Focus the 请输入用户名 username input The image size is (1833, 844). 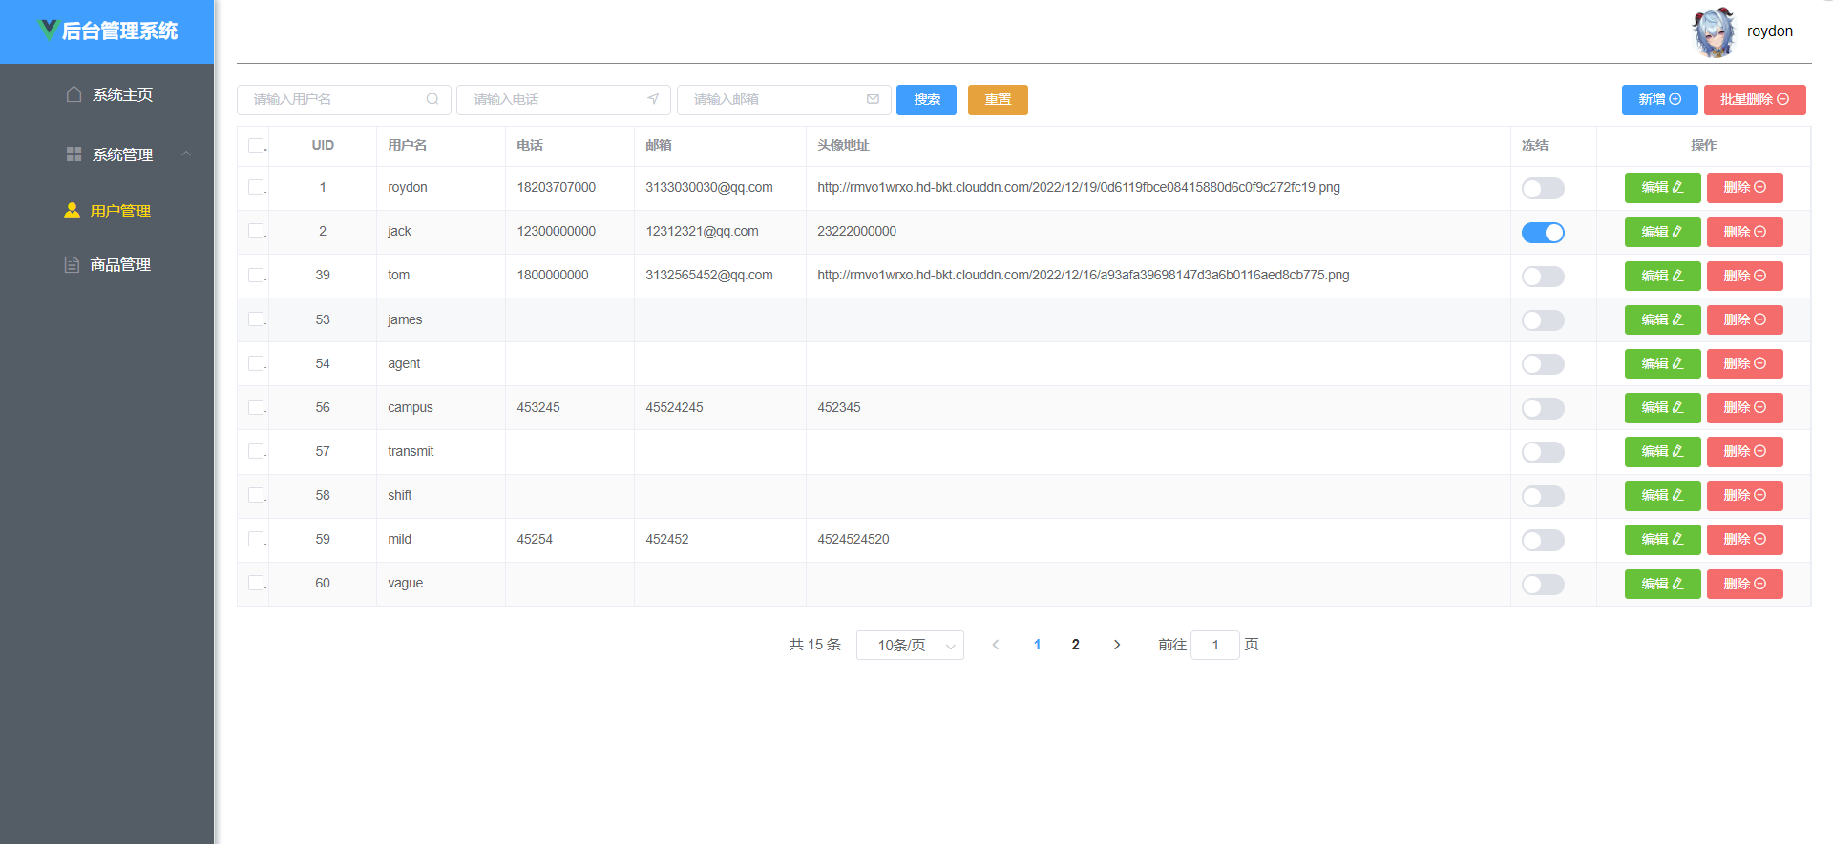coord(344,99)
